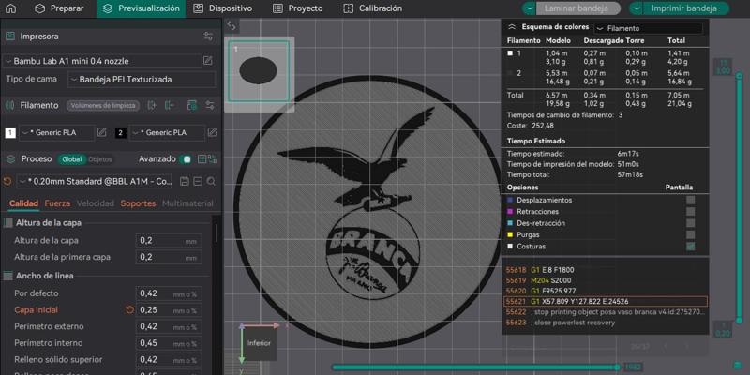Image resolution: width=750 pixels, height=375 pixels.
Task: Open the Laminar bandeja dropdown arrow
Action: point(529,8)
